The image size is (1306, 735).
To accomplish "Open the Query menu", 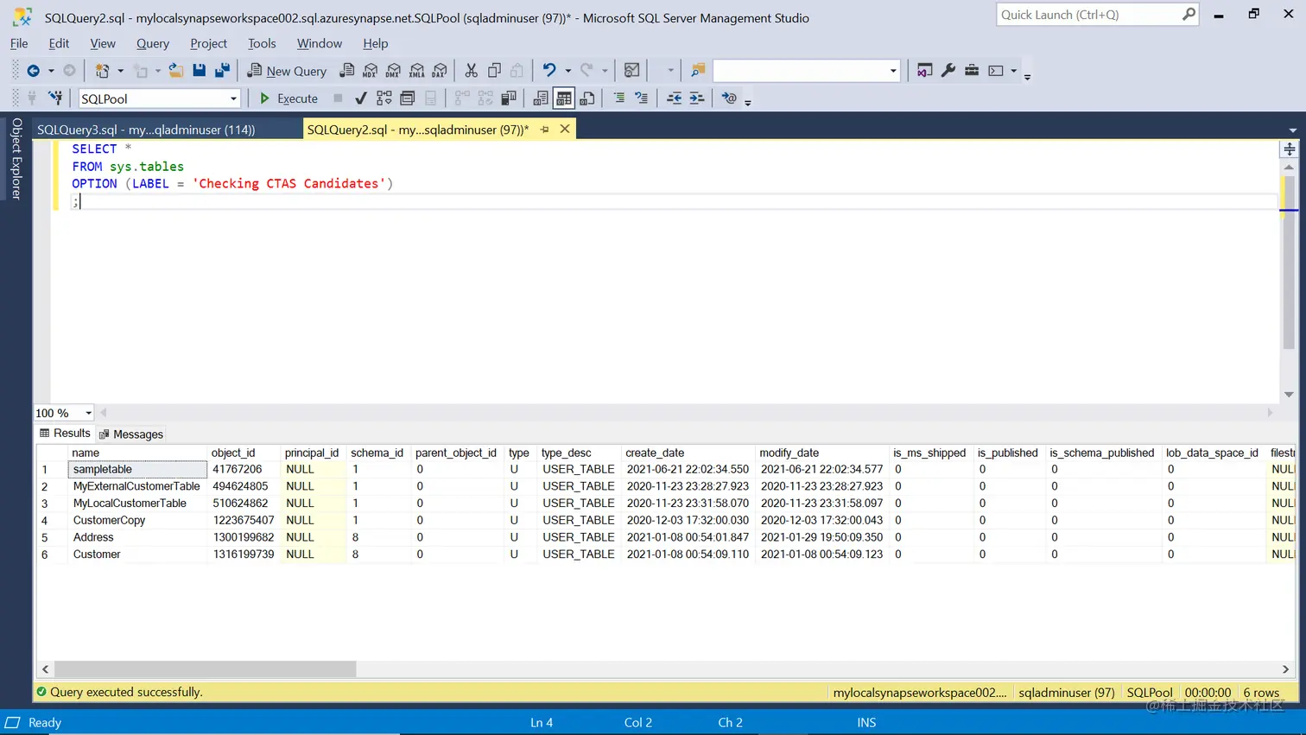I will coord(153,43).
